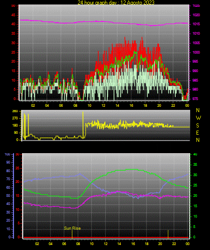Click the 360 degree wind axis label

click(x=15, y=111)
